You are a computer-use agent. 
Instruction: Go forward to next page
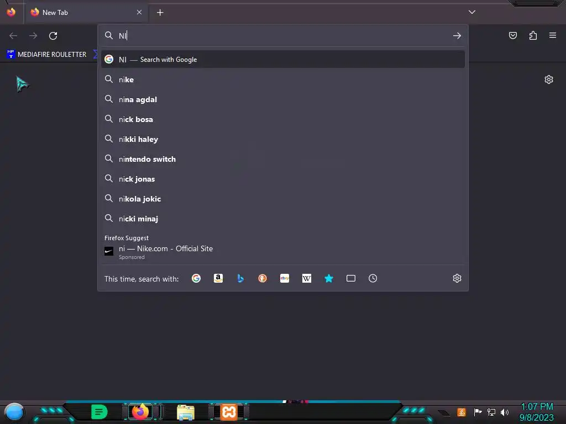click(x=33, y=36)
